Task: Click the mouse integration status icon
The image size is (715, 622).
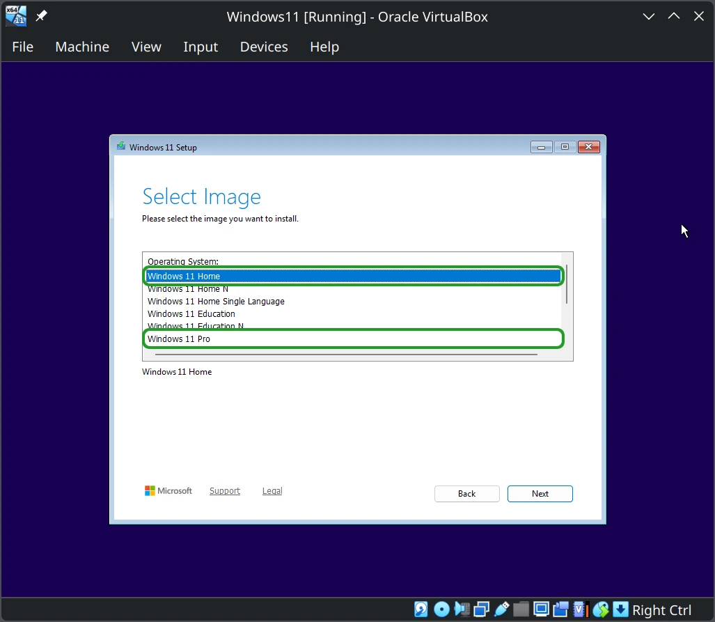Action: click(x=601, y=609)
